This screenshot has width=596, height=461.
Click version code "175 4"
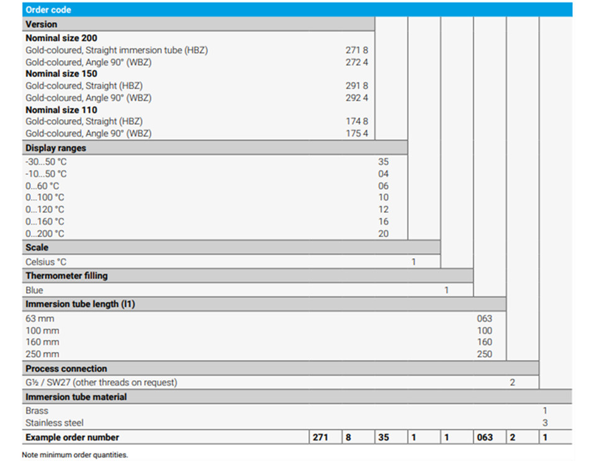click(x=356, y=133)
